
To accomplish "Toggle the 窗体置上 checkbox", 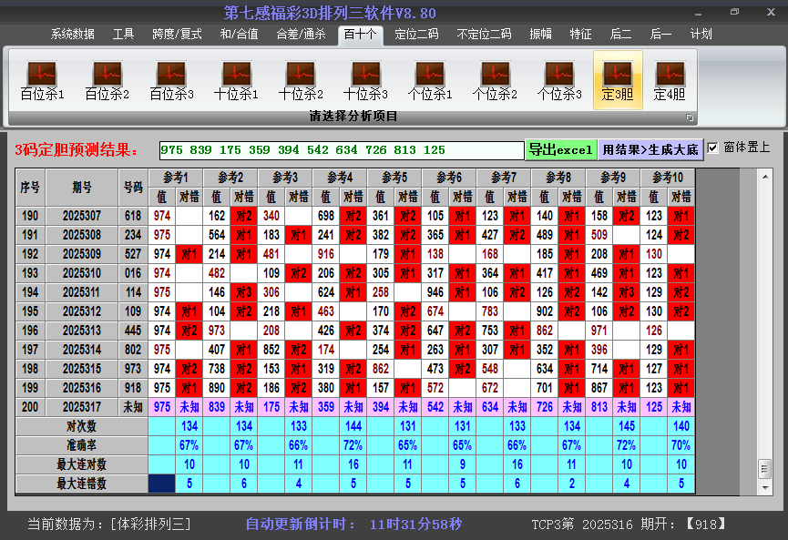I will (713, 148).
